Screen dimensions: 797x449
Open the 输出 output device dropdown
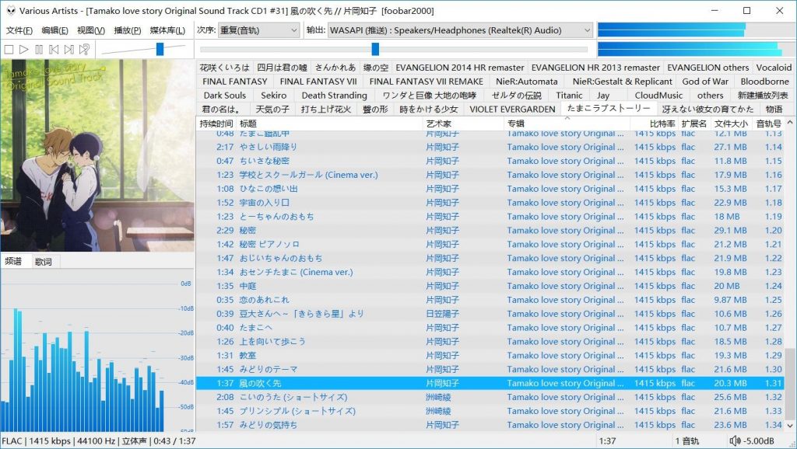click(x=460, y=30)
